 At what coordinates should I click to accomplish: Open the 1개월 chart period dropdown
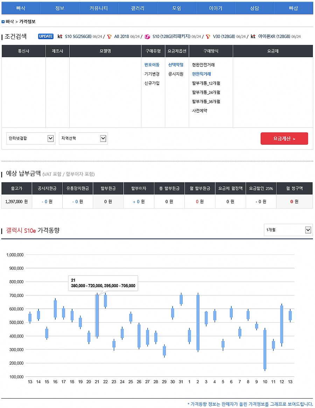pyautogui.click(x=288, y=230)
